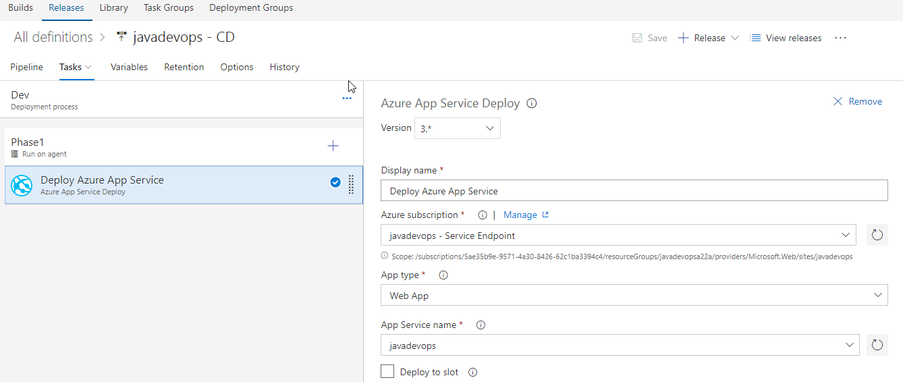Open the Retention tab
Image resolution: width=903 pixels, height=382 pixels.
(x=184, y=67)
